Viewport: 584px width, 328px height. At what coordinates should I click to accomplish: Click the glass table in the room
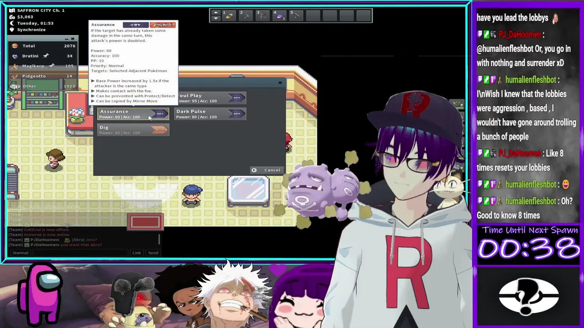point(248,191)
